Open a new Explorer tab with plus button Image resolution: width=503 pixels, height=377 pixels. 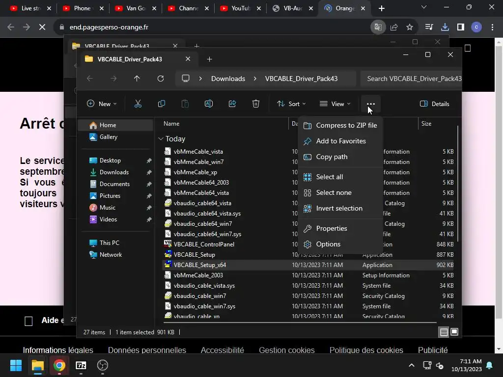coord(209,59)
